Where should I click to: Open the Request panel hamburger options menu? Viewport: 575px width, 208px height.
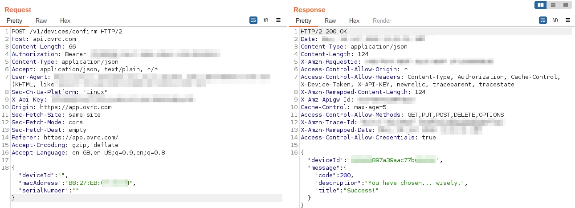278,20
